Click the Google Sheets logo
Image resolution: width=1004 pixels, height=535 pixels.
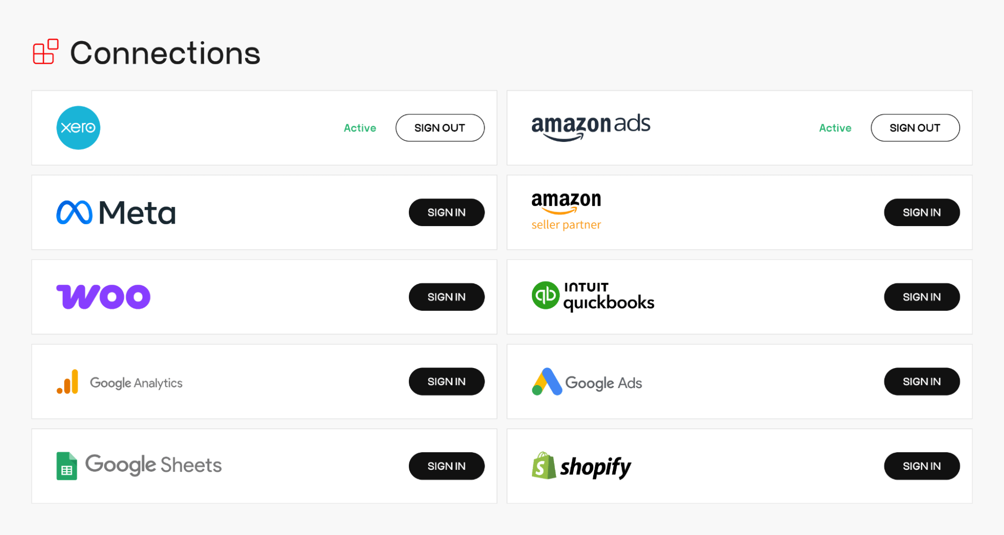[138, 465]
